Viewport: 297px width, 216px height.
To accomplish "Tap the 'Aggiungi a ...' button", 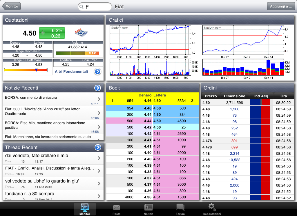I will [x=281, y=6].
